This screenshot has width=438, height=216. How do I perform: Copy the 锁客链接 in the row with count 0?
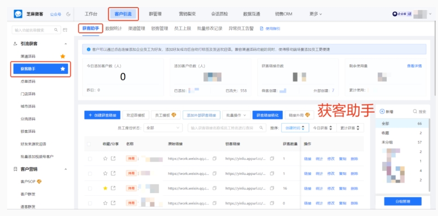[272, 203]
